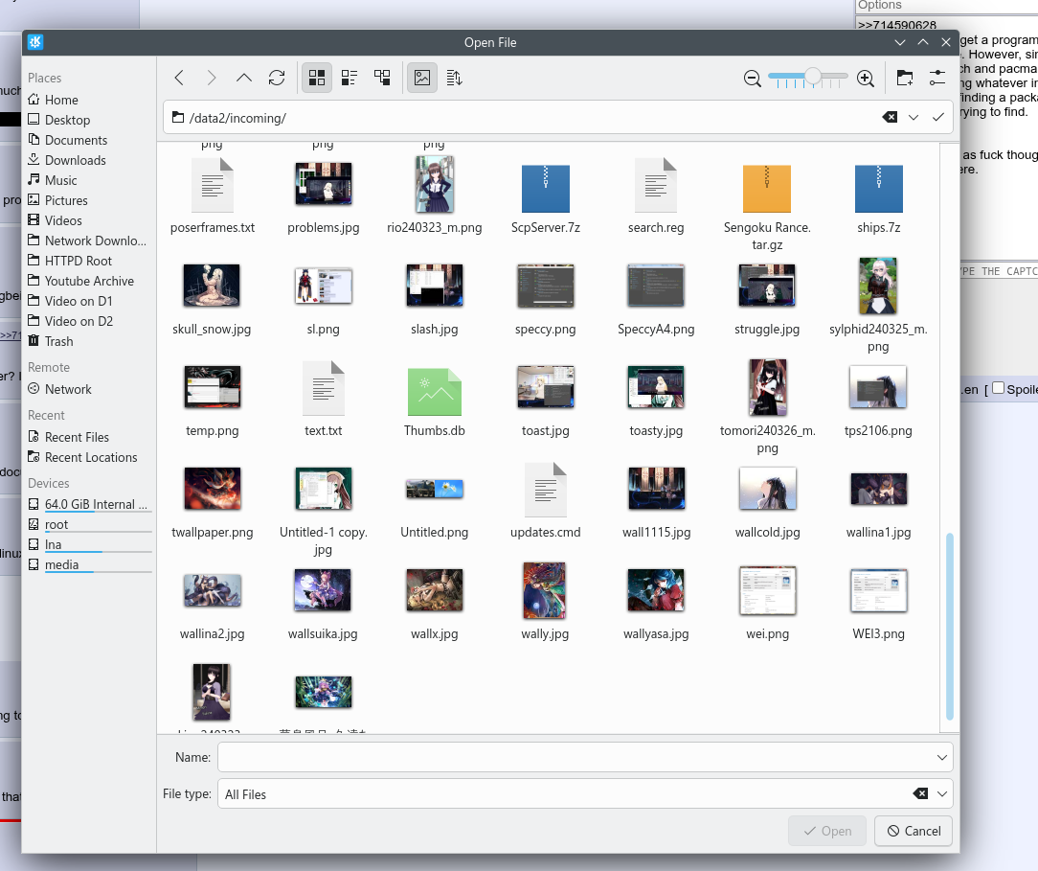Viewport: 1038px width, 871px height.
Task: Clear the File type filter
Action: pos(920,793)
